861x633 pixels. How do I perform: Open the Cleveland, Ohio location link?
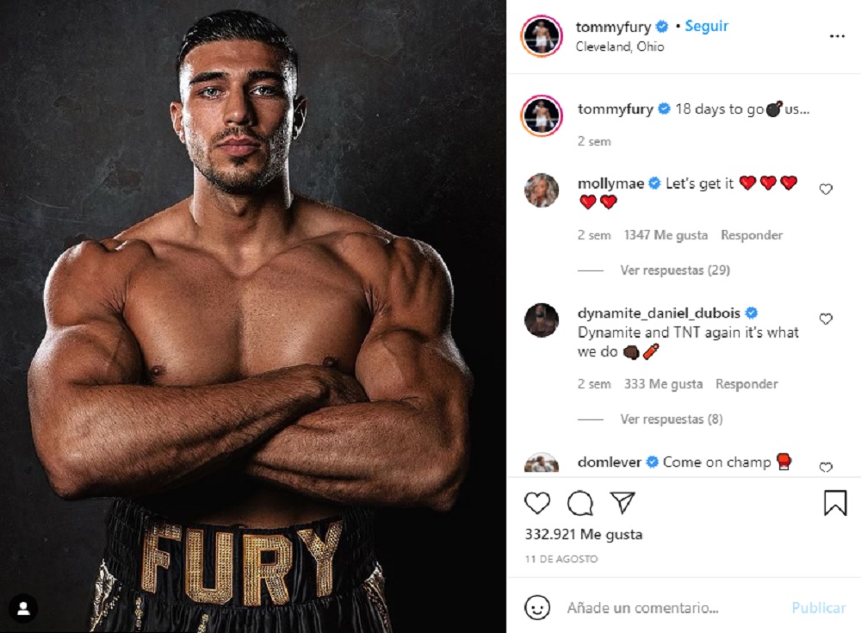(619, 47)
